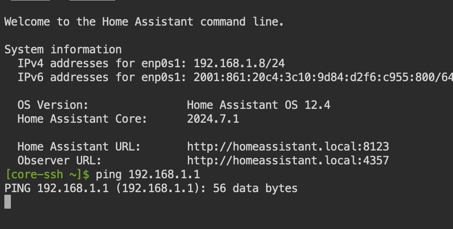
Task: Click the System information heading
Action: [63, 49]
